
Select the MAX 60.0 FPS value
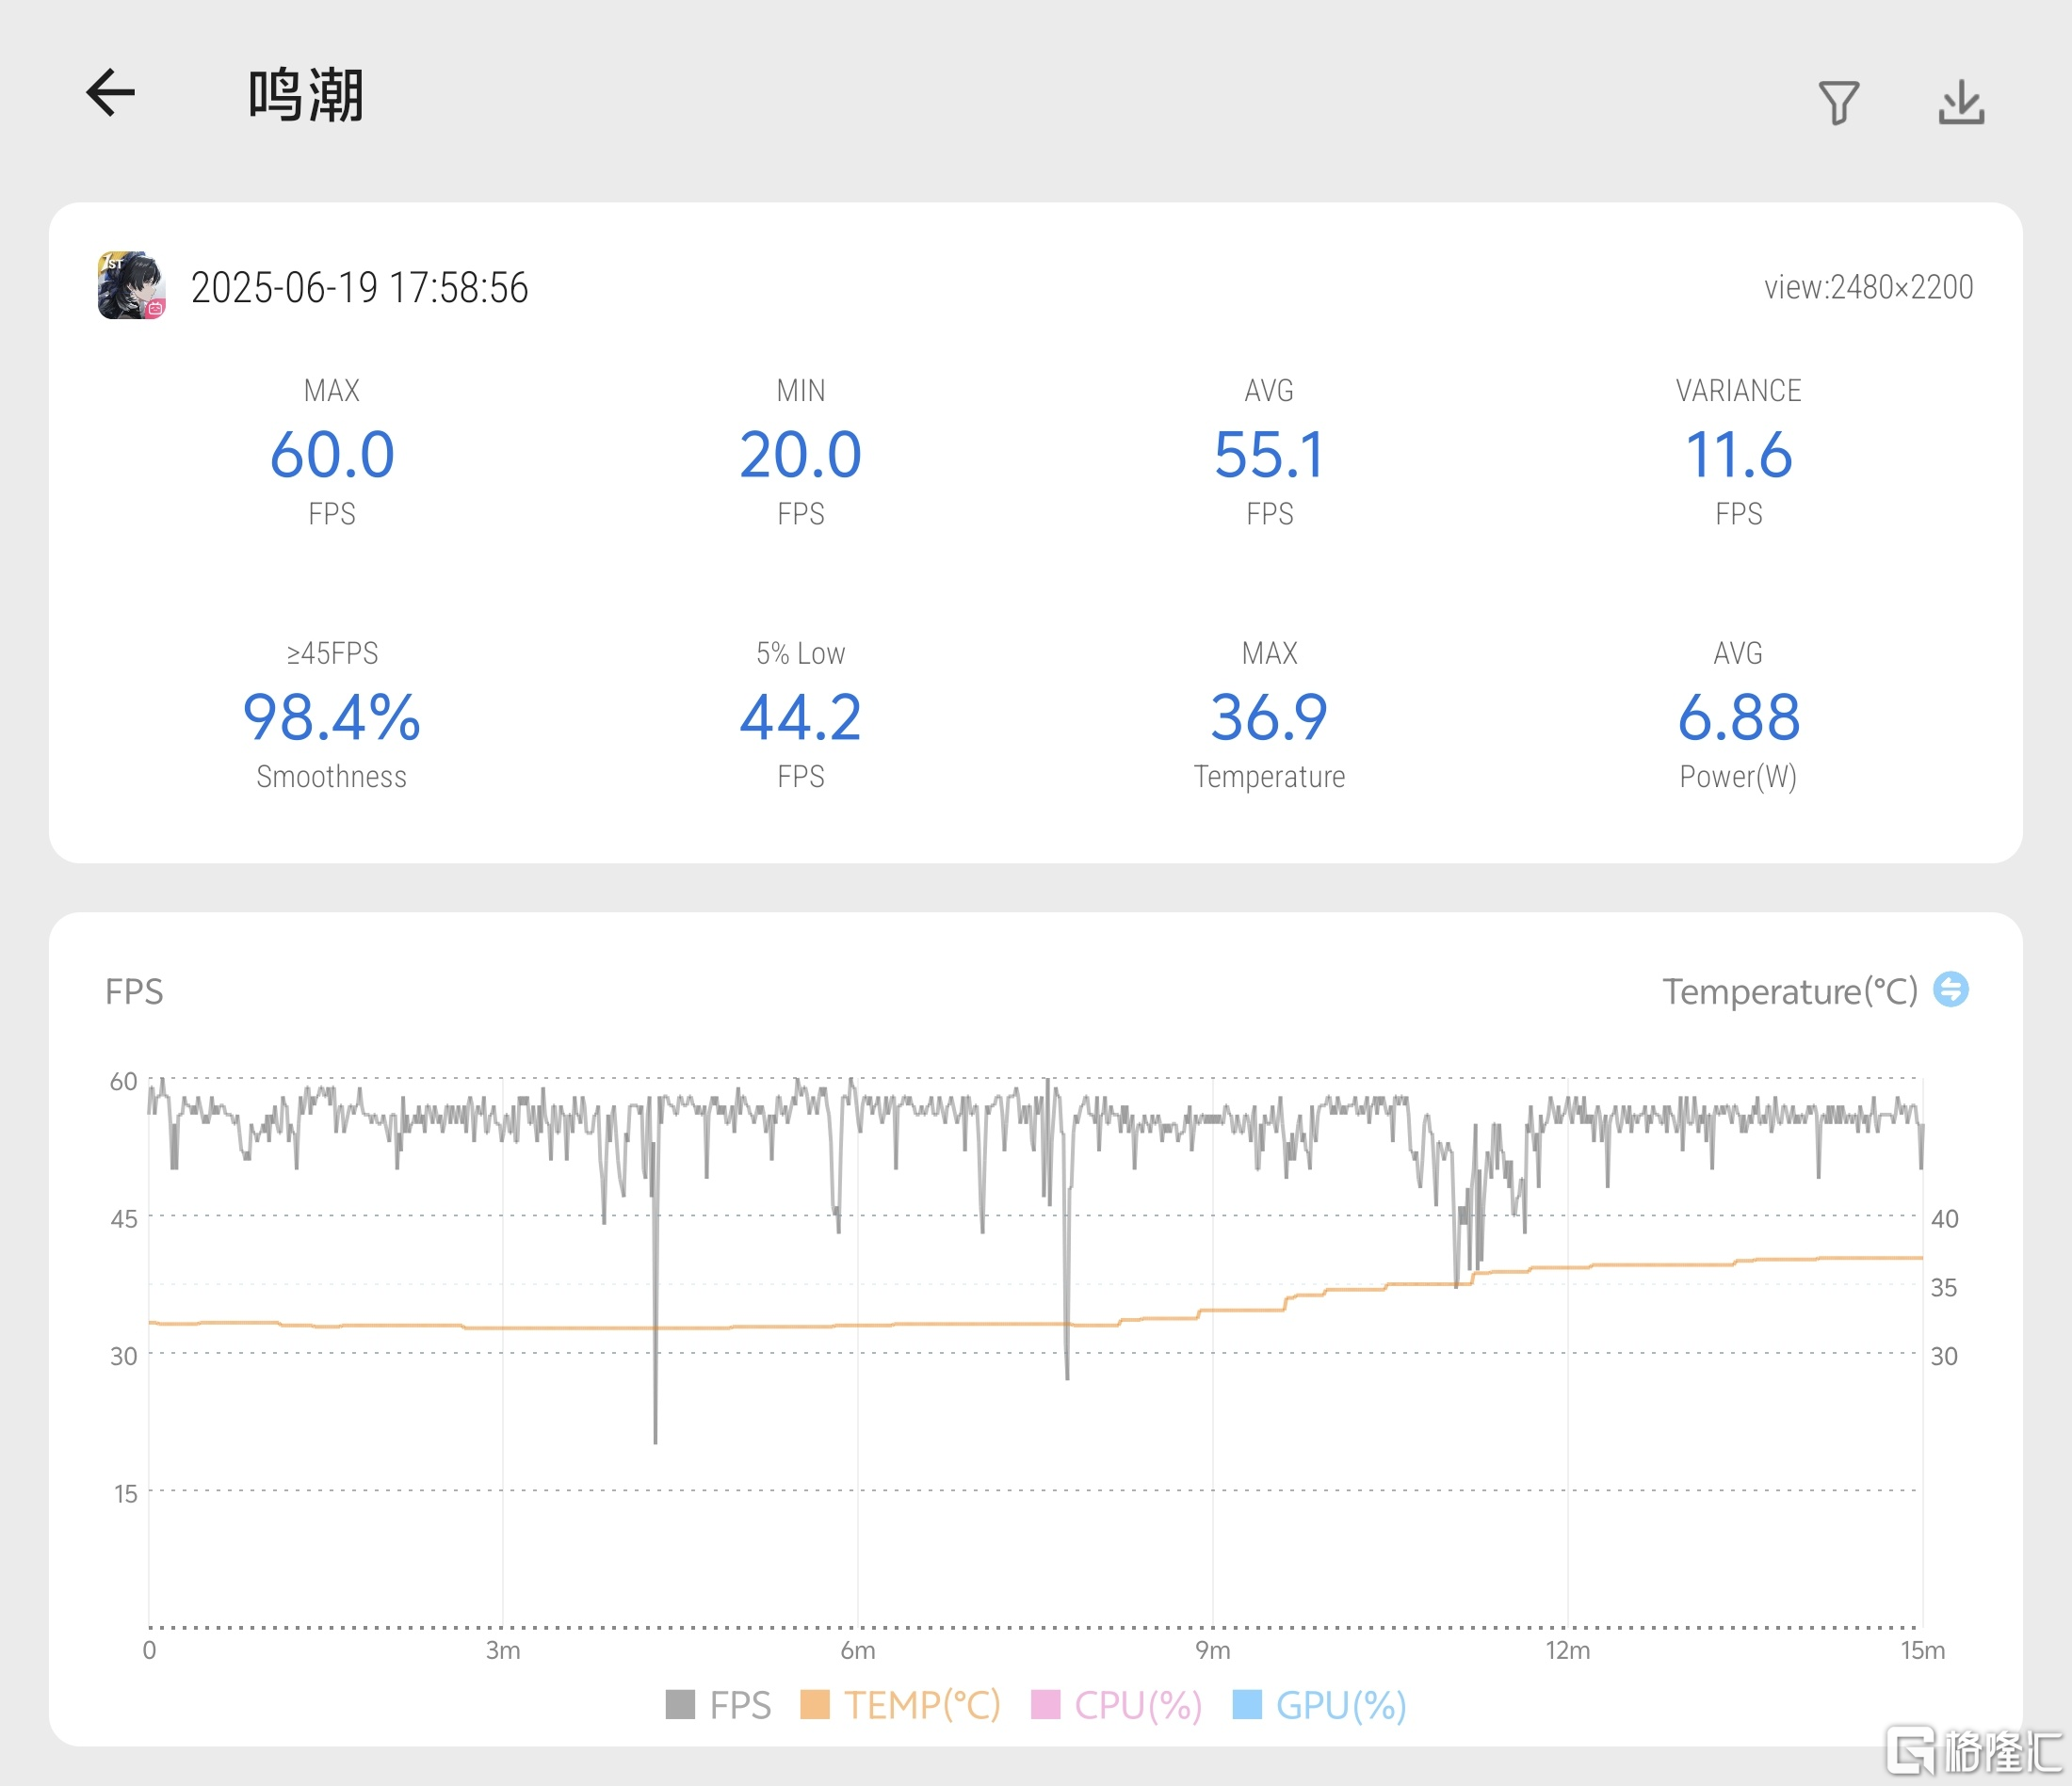[x=332, y=455]
